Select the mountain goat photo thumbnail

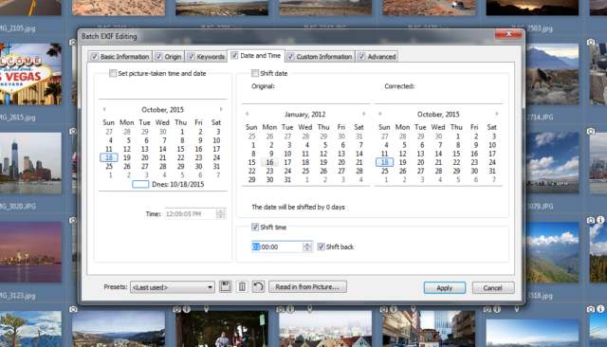pos(552,74)
